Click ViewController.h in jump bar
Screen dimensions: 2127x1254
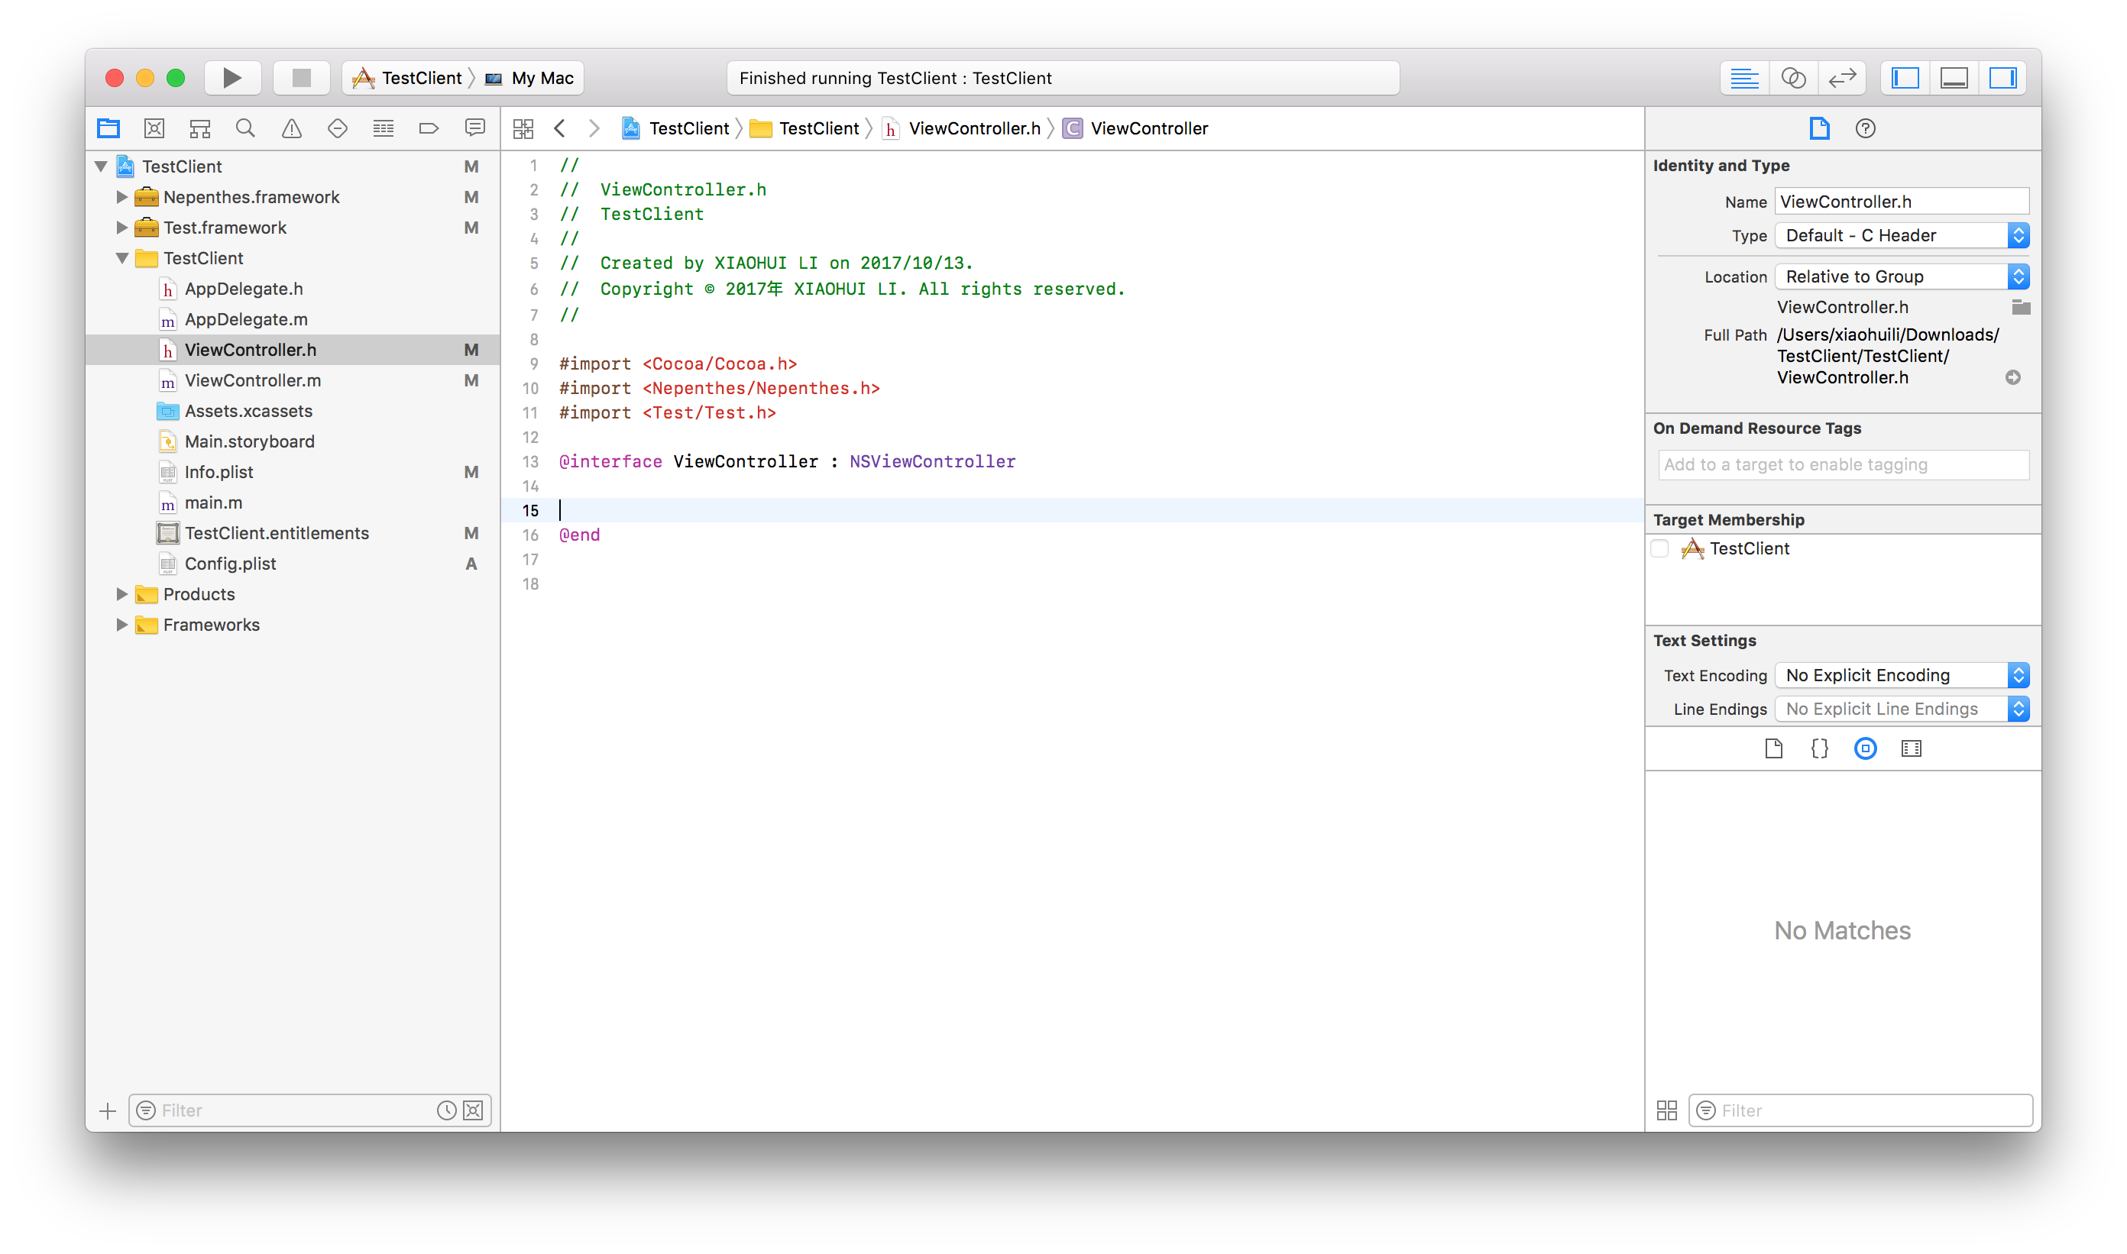pyautogui.click(x=961, y=128)
